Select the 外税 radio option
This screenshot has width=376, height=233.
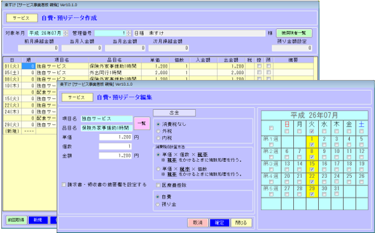tap(158, 131)
